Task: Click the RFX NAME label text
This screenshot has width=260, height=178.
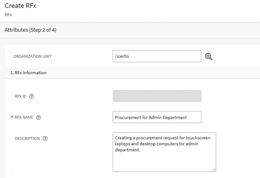Action: pos(24,117)
